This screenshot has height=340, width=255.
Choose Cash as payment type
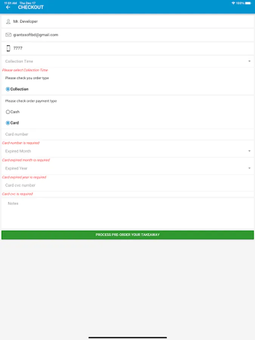click(x=8, y=112)
